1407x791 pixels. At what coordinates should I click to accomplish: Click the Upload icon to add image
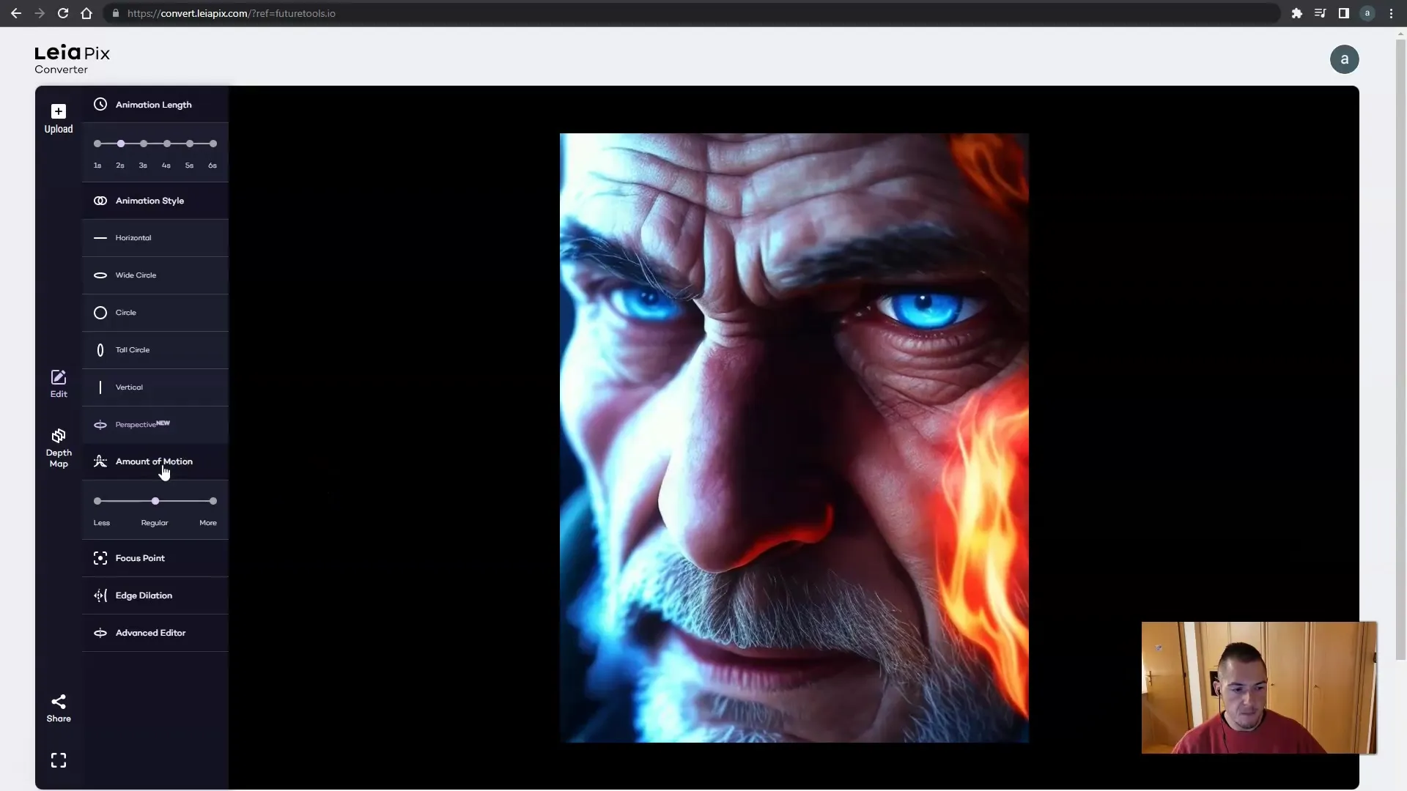pyautogui.click(x=58, y=111)
